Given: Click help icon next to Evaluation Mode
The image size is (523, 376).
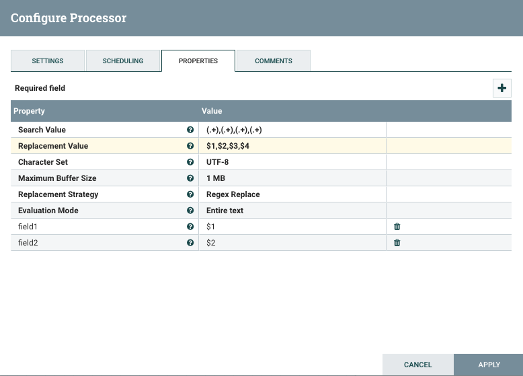Looking at the screenshot, I should (190, 211).
